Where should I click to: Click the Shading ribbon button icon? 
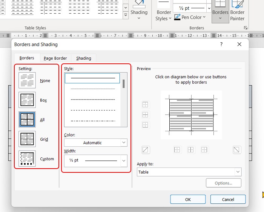139,4
